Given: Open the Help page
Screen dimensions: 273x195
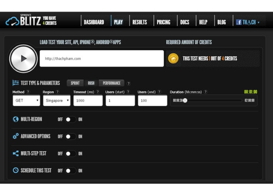Looking at the screenshot, I should coord(203,22).
